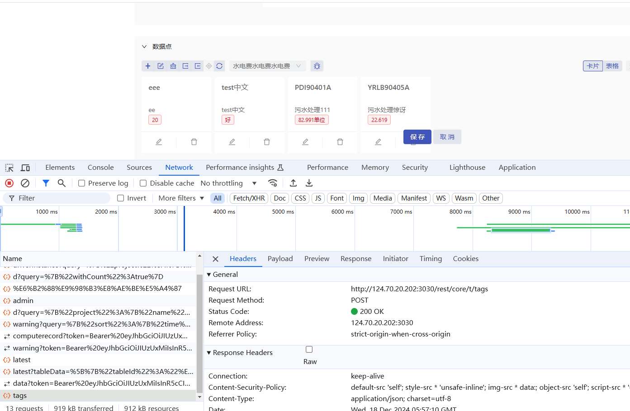
Task: Open network search magnifier icon
Action: [62, 183]
